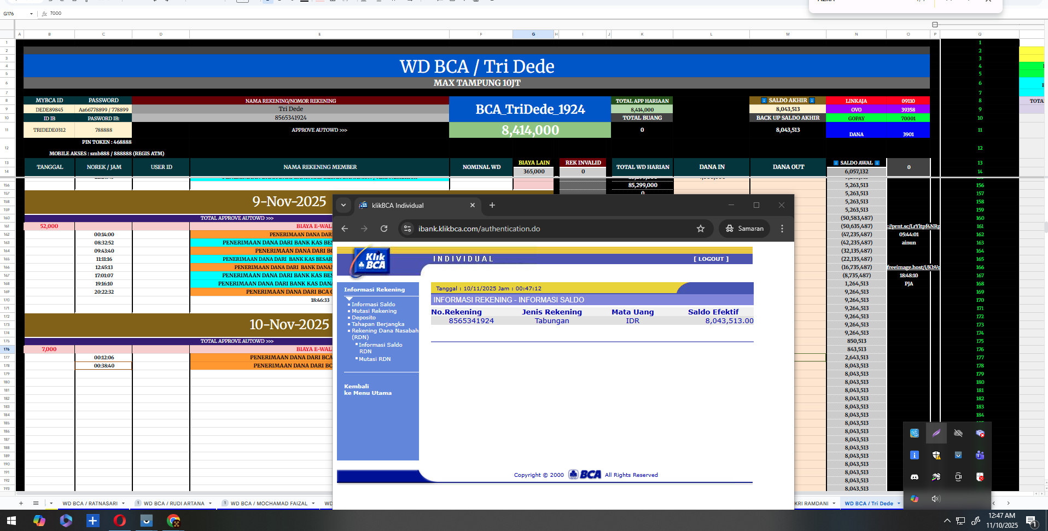
Task: Select the WD BCA / Tri Dede sheet
Action: [x=869, y=504]
